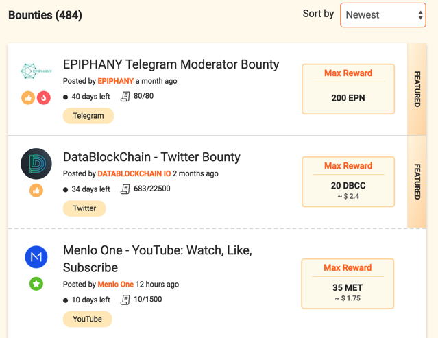Image resolution: width=438 pixels, height=338 pixels.
Task: Open the DataBlockChain - Twitter Bounty title
Action: (x=151, y=157)
